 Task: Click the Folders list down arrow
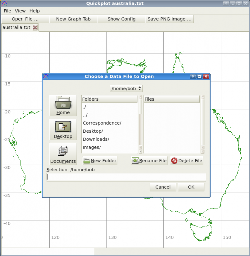140,151
